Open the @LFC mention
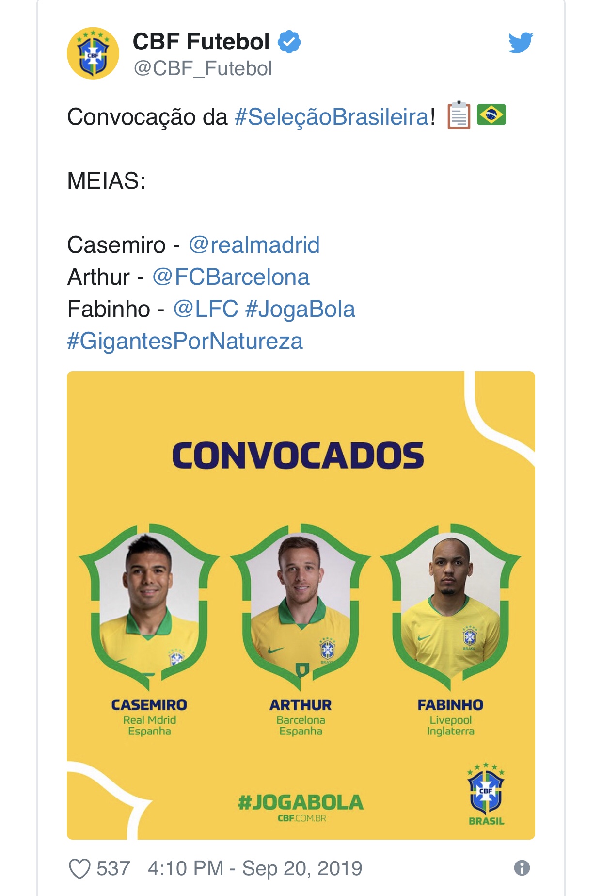Screen dimensions: 602x896 (x=206, y=309)
